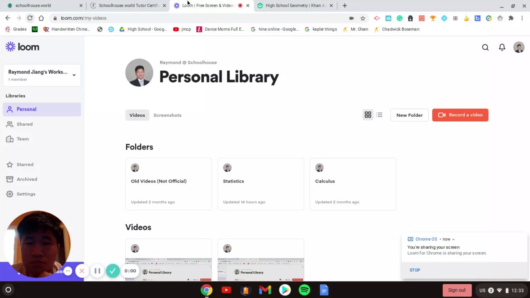The image size is (530, 298).
Task: Click the Grammarly extension icon
Action: click(x=400, y=18)
